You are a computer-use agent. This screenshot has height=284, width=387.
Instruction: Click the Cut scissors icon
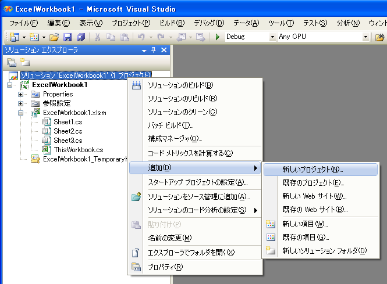click(x=98, y=37)
